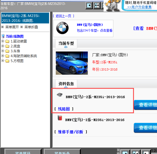This screenshot has height=154, width=157.
Task: Expand the 3.车身 tree node
Action: tap(3, 51)
